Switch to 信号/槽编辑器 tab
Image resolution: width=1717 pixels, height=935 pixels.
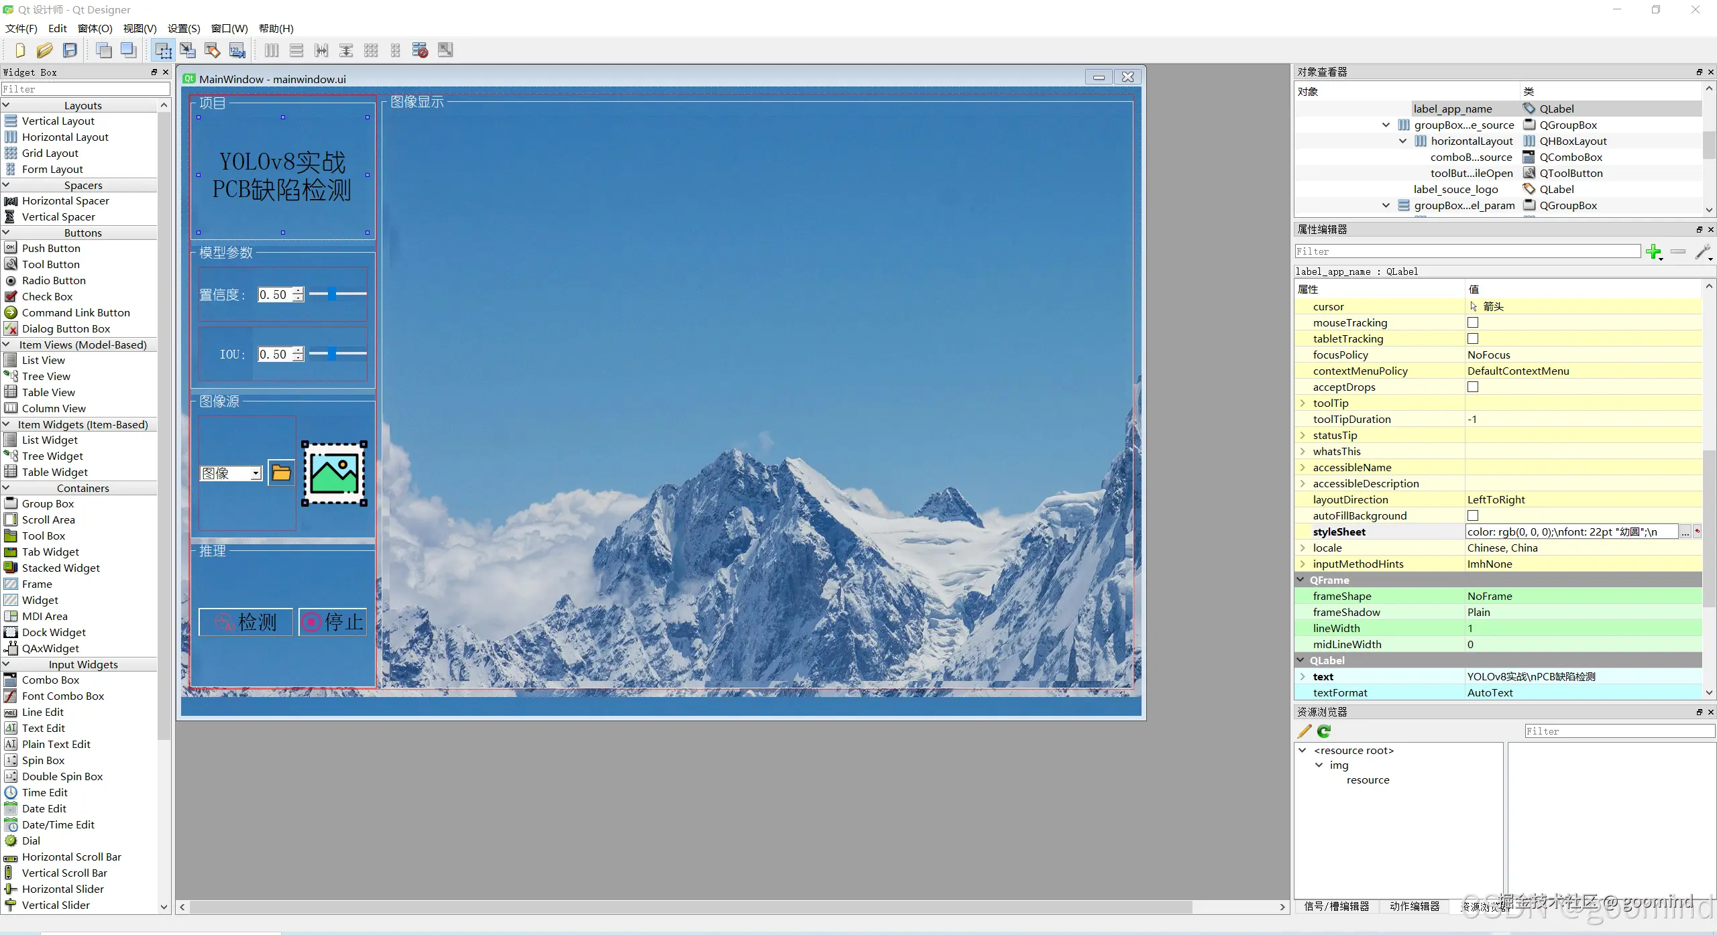pyautogui.click(x=1336, y=906)
